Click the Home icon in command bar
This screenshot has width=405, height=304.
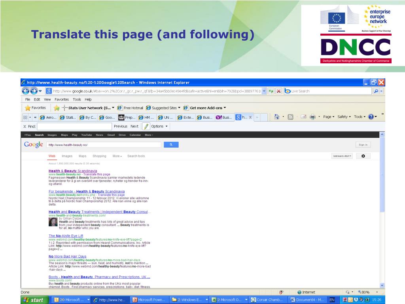point(276,117)
